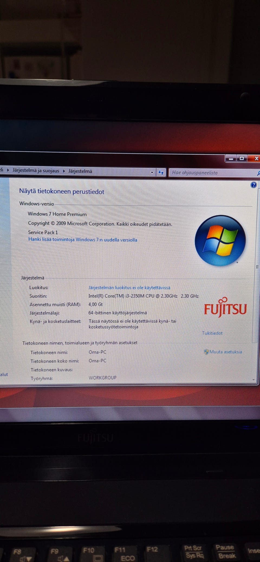This screenshot has height=562, width=260.
Task: Click 'Muuta asetuksia' link
Action: 226,352
